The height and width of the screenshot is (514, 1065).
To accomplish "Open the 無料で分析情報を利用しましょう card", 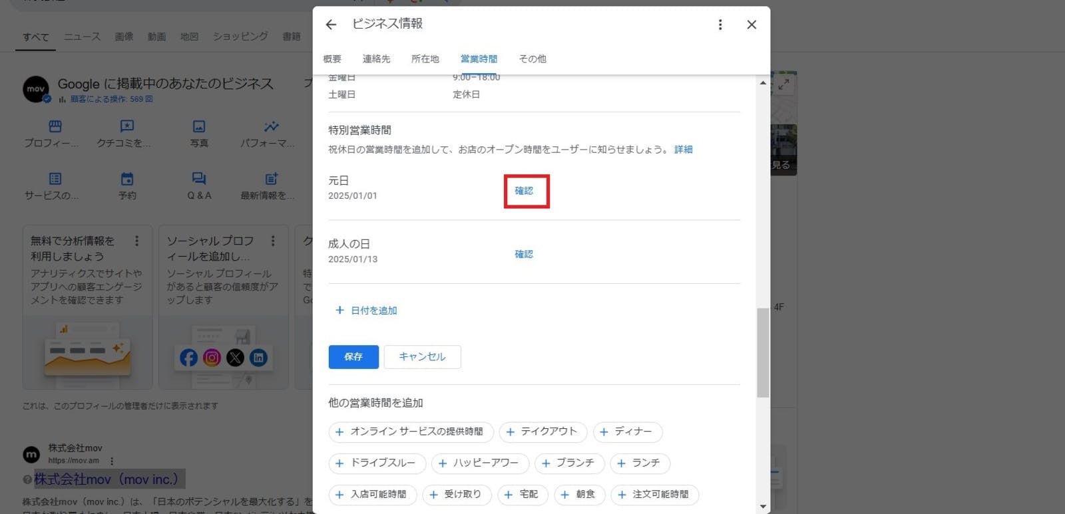I will pos(87,307).
